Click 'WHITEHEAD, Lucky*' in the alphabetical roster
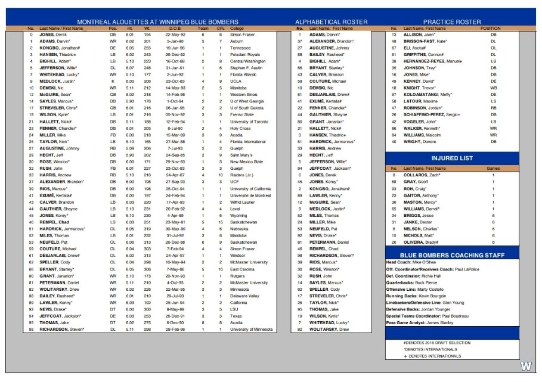542x382 pixels. [329, 322]
